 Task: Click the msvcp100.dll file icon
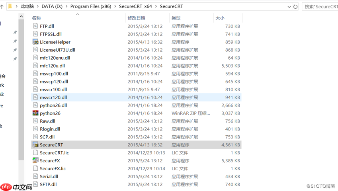click(x=35, y=74)
